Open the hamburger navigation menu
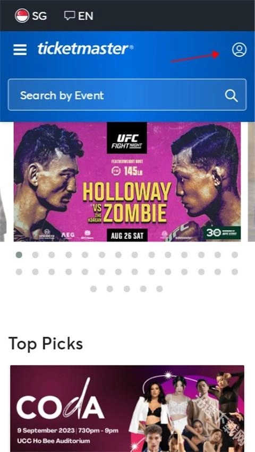 (x=20, y=50)
